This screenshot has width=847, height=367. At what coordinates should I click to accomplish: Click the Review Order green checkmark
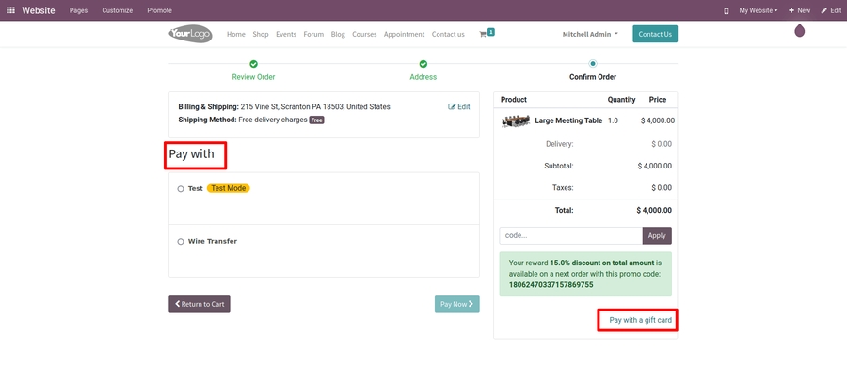click(x=253, y=64)
